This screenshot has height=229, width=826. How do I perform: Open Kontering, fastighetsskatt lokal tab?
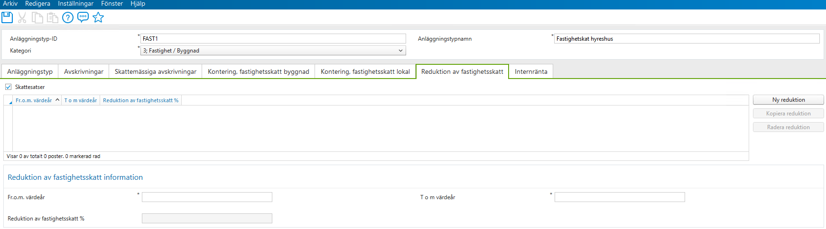pyautogui.click(x=365, y=71)
